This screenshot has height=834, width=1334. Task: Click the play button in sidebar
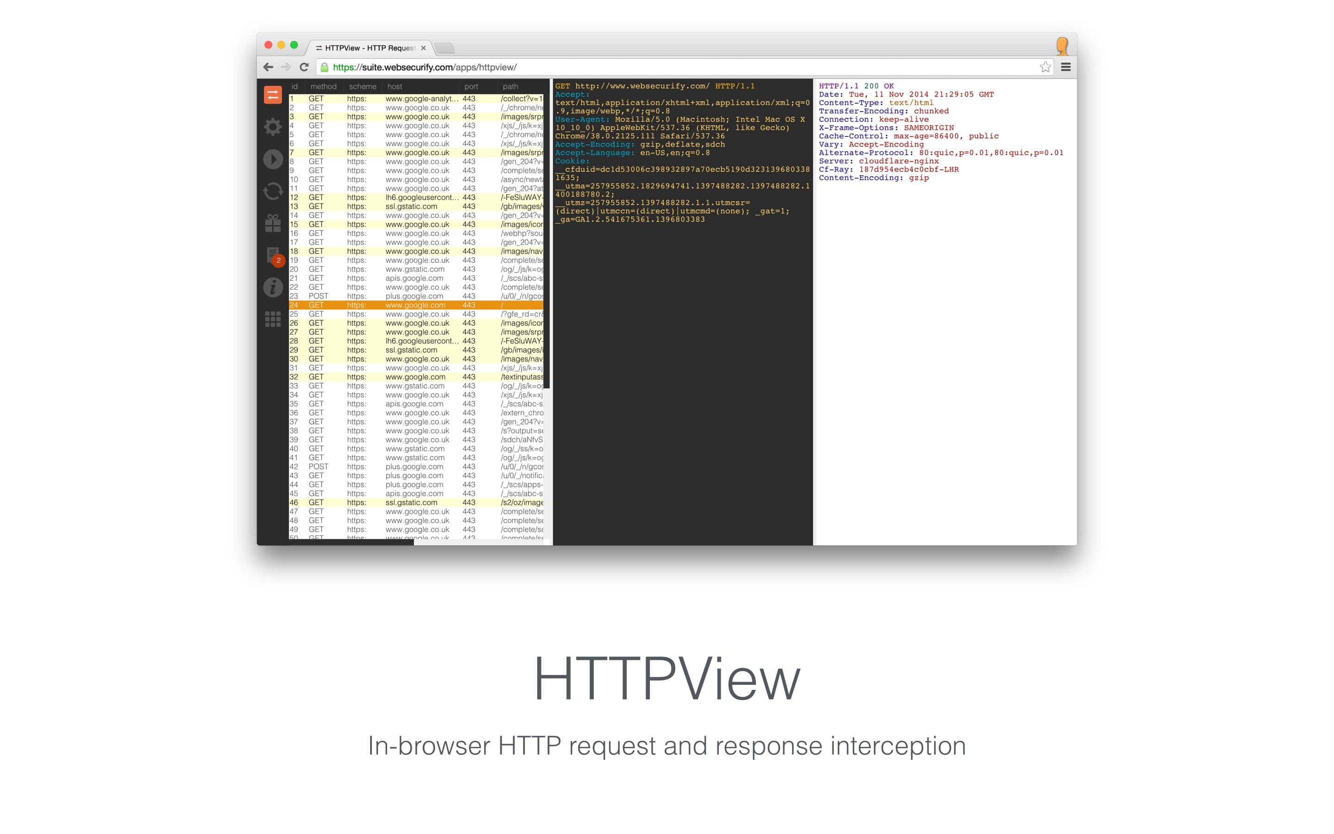tap(273, 159)
